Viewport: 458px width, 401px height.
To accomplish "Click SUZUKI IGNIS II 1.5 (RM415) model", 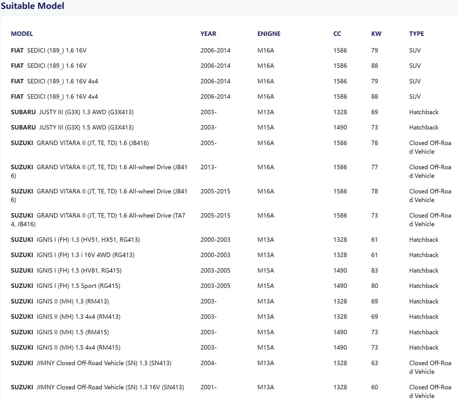I will [60, 332].
